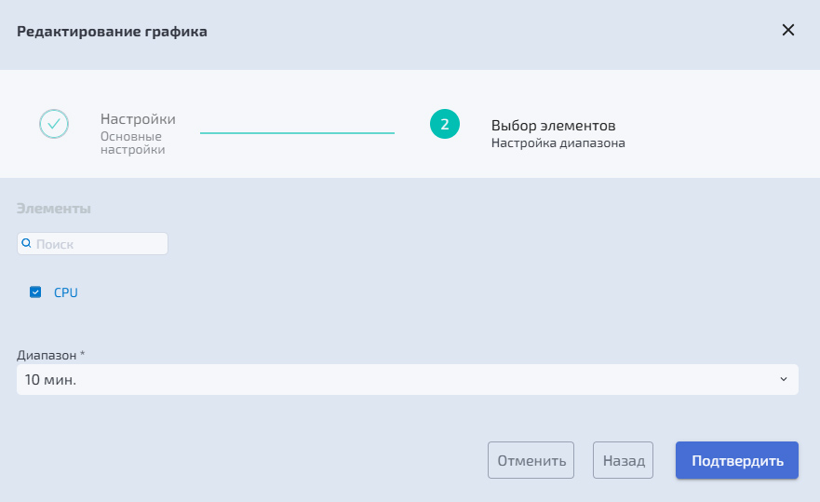Click the Назад button

(x=623, y=460)
